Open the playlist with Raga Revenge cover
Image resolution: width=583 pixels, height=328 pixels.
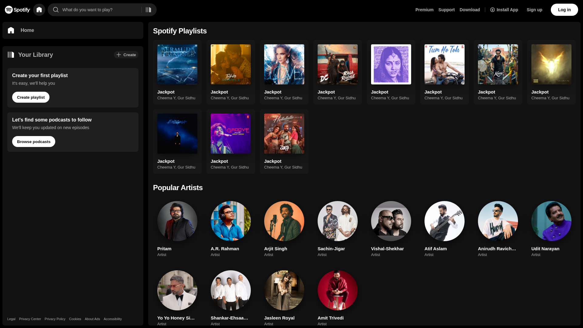click(x=338, y=72)
